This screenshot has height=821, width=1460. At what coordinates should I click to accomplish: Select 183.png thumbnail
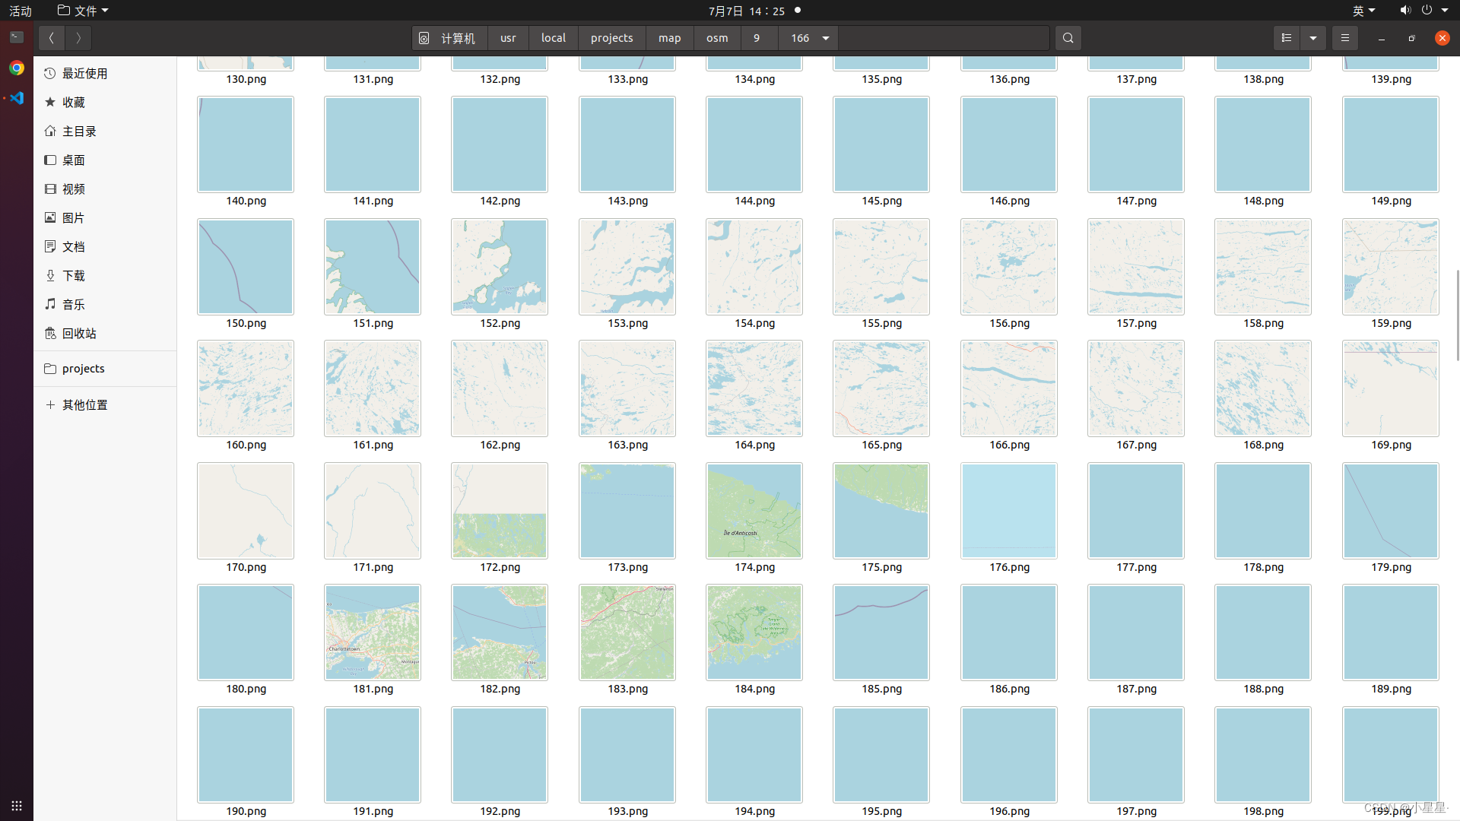tap(627, 632)
